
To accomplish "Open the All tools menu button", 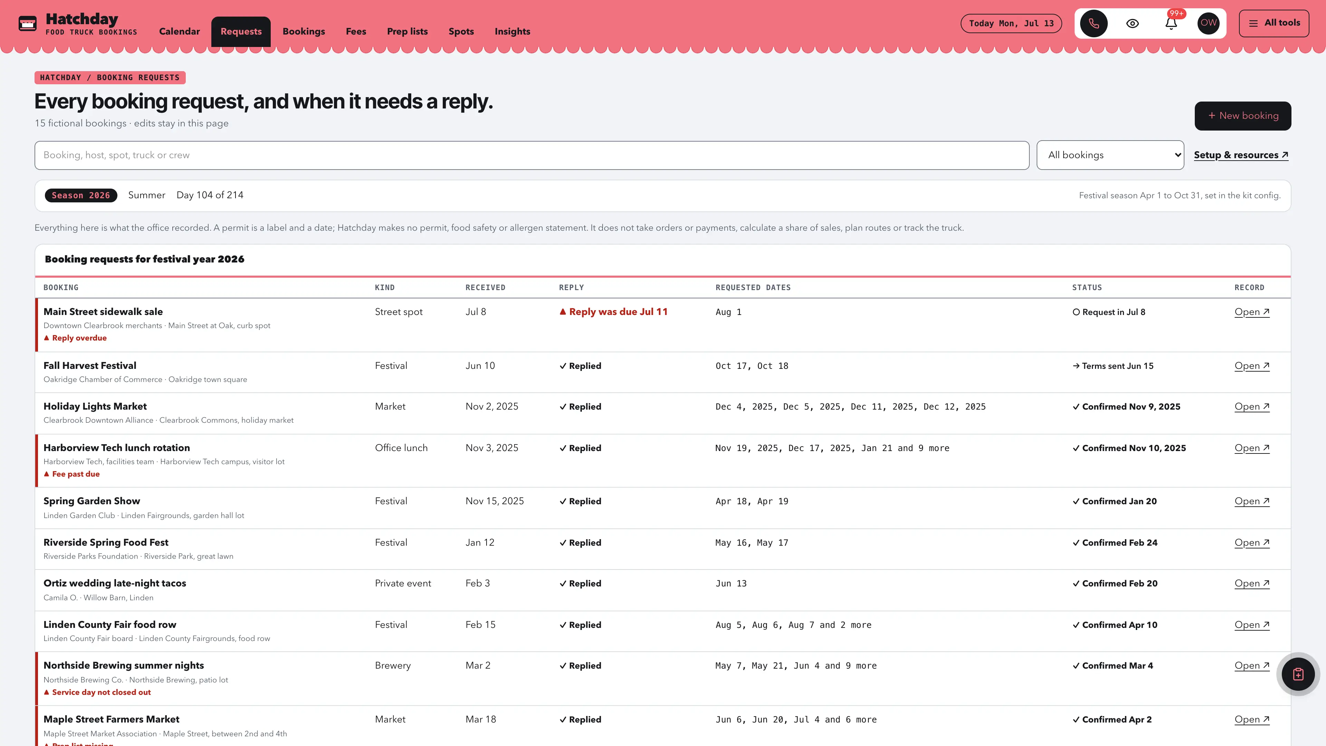I will coord(1274,23).
